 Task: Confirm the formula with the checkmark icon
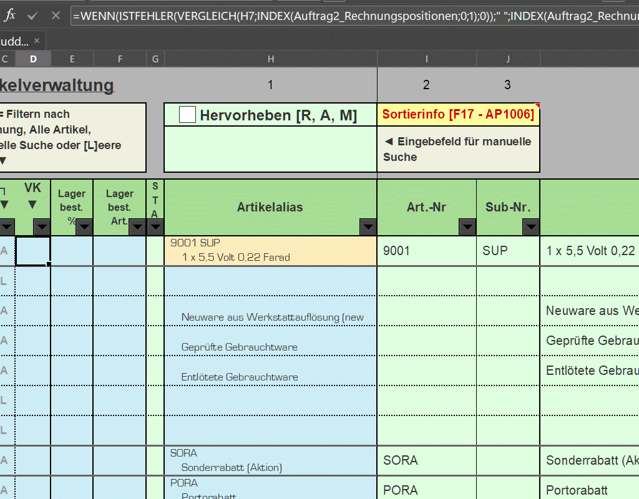[x=33, y=16]
